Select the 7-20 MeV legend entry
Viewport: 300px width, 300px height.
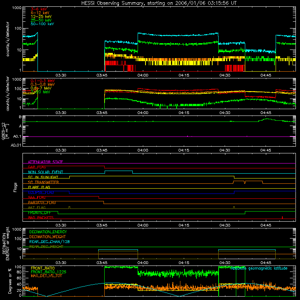(x=40, y=92)
